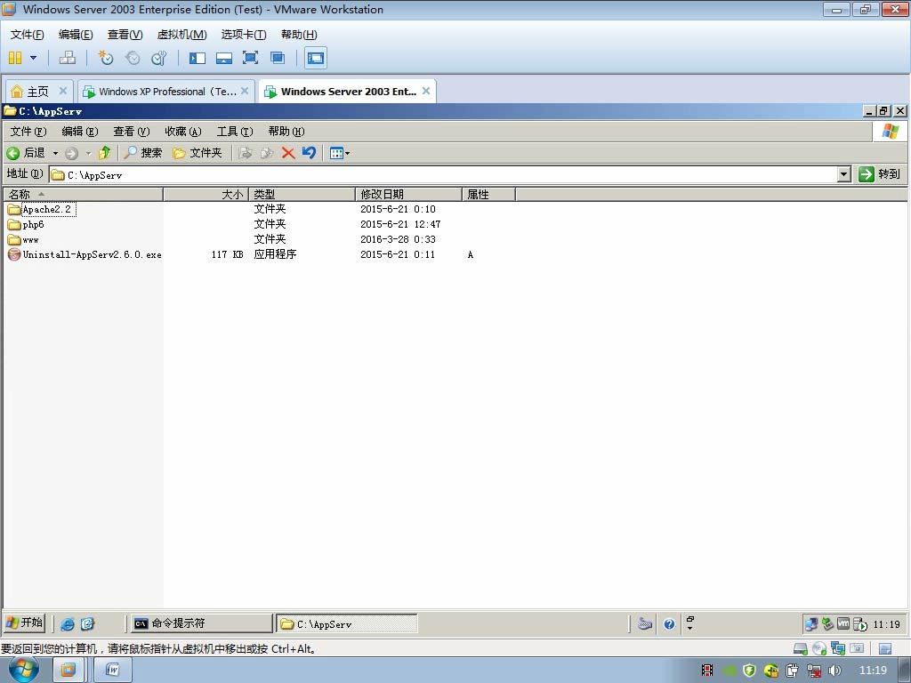Open Explorer 查看(V) menu in AppServ window
The width and height of the screenshot is (911, 683).
pos(132,132)
